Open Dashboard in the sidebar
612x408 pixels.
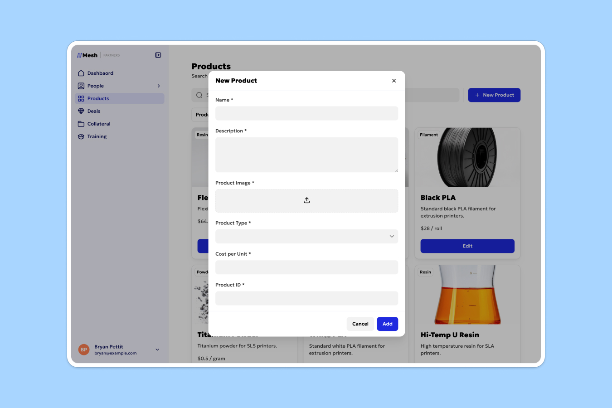[x=120, y=73]
